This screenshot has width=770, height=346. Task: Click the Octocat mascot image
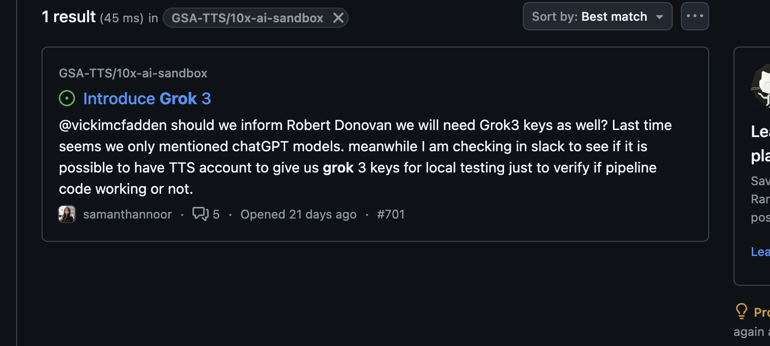point(760,86)
